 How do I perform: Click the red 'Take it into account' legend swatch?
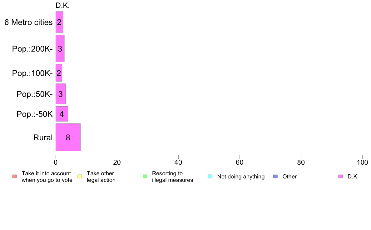[x=15, y=177]
